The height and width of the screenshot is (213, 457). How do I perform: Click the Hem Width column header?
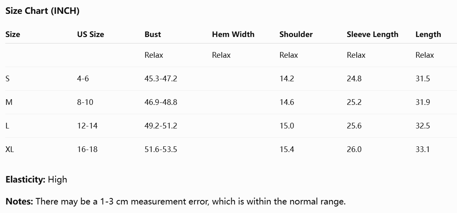[233, 35]
